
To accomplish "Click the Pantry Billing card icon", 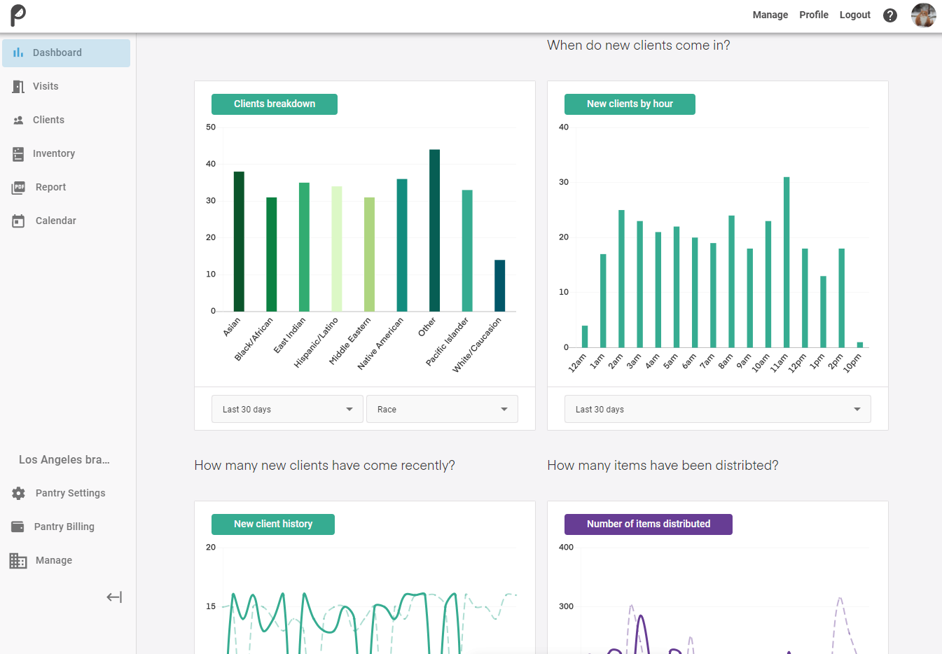I will 18,527.
